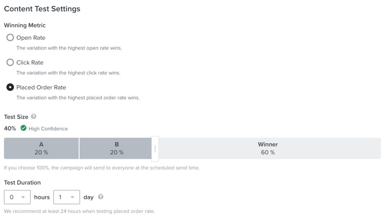Click the Winner 60 % segment
The image size is (391, 216).
coord(268,148)
